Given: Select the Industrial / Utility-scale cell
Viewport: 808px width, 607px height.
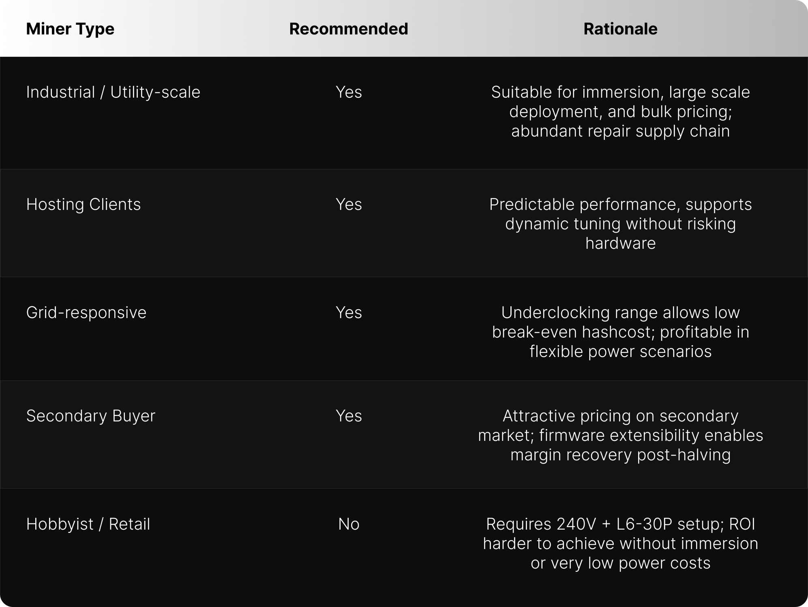Looking at the screenshot, I should pos(113,92).
